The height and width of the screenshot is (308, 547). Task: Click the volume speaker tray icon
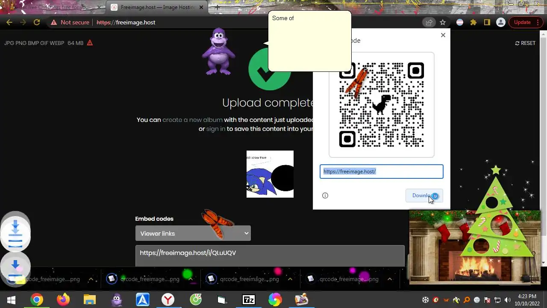[508, 300]
